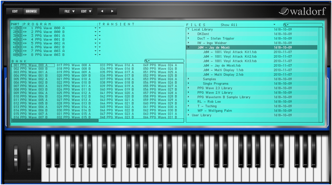The image size is (332, 185).
Task: Switch to the BROWSE page tab
Action: pos(31,11)
